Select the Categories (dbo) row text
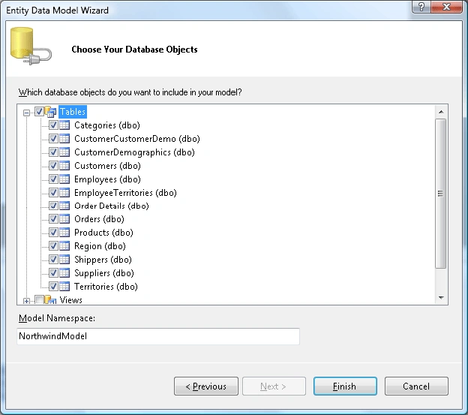This screenshot has height=415, width=468. pos(107,125)
